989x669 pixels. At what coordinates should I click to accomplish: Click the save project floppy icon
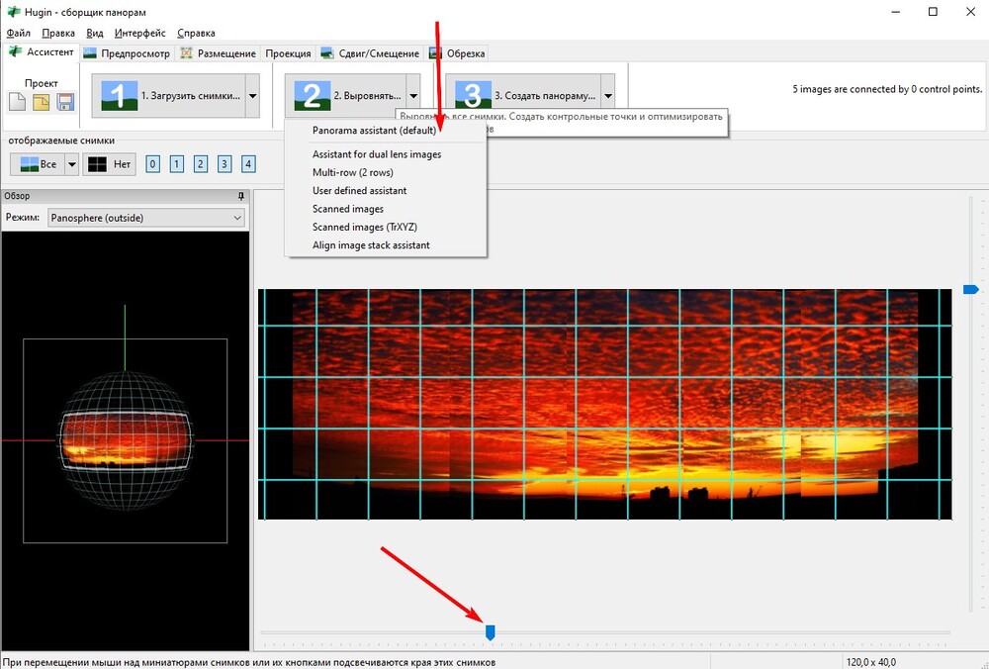pos(65,102)
